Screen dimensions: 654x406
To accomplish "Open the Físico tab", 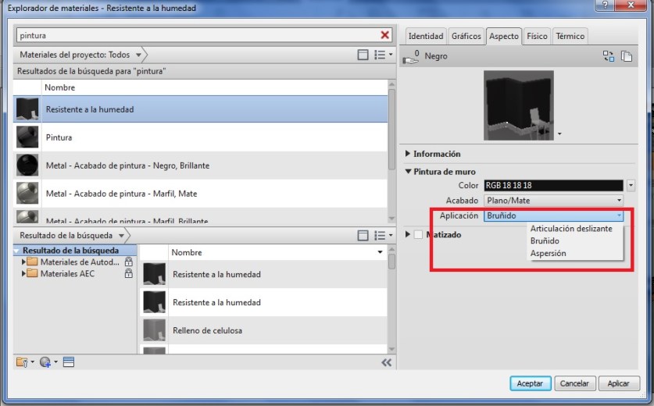I will 537,36.
